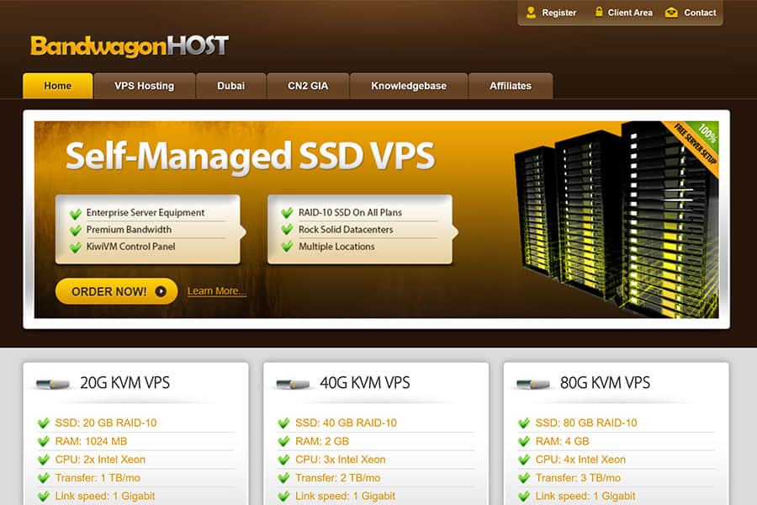This screenshot has width=757, height=505.
Task: Click checkmark beside RAM: 4 GB
Action: pos(524,441)
